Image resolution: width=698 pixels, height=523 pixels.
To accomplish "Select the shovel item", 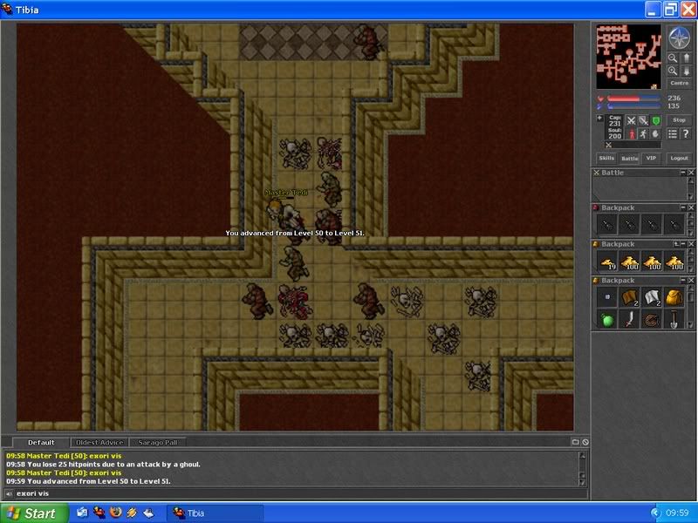I will click(674, 319).
